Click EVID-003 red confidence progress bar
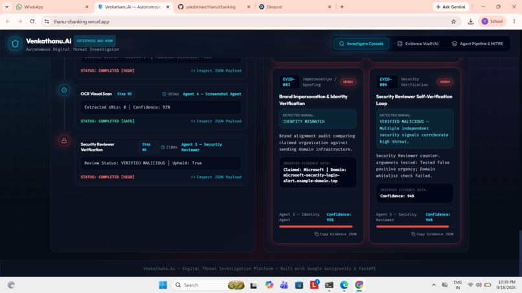Screen dimensions: 522x293 (x=315, y=226)
